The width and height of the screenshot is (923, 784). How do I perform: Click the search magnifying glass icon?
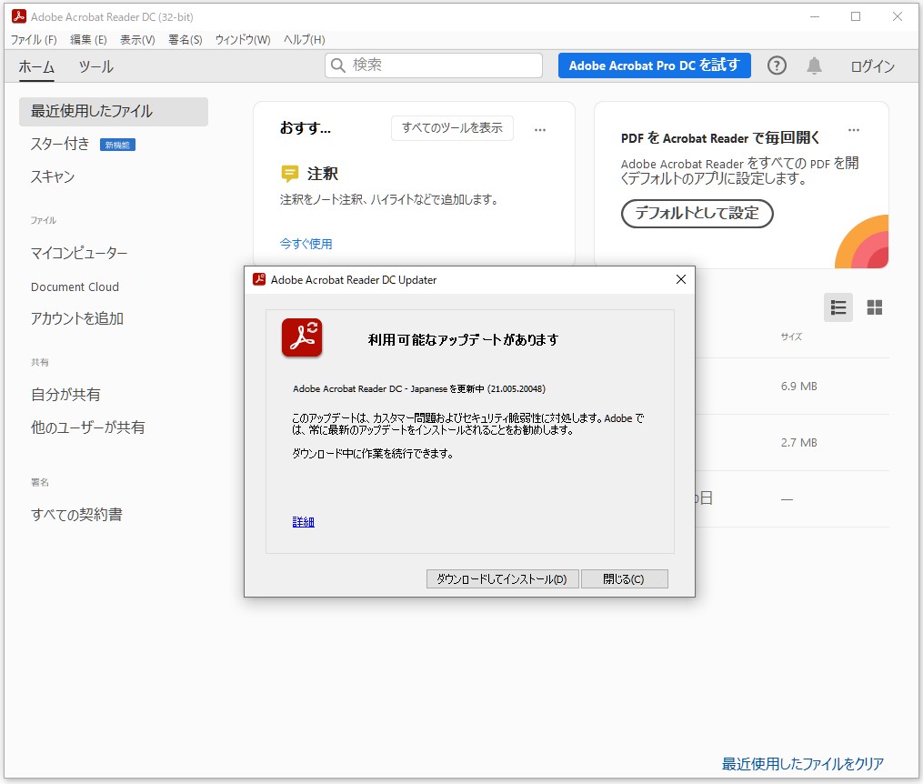click(337, 65)
